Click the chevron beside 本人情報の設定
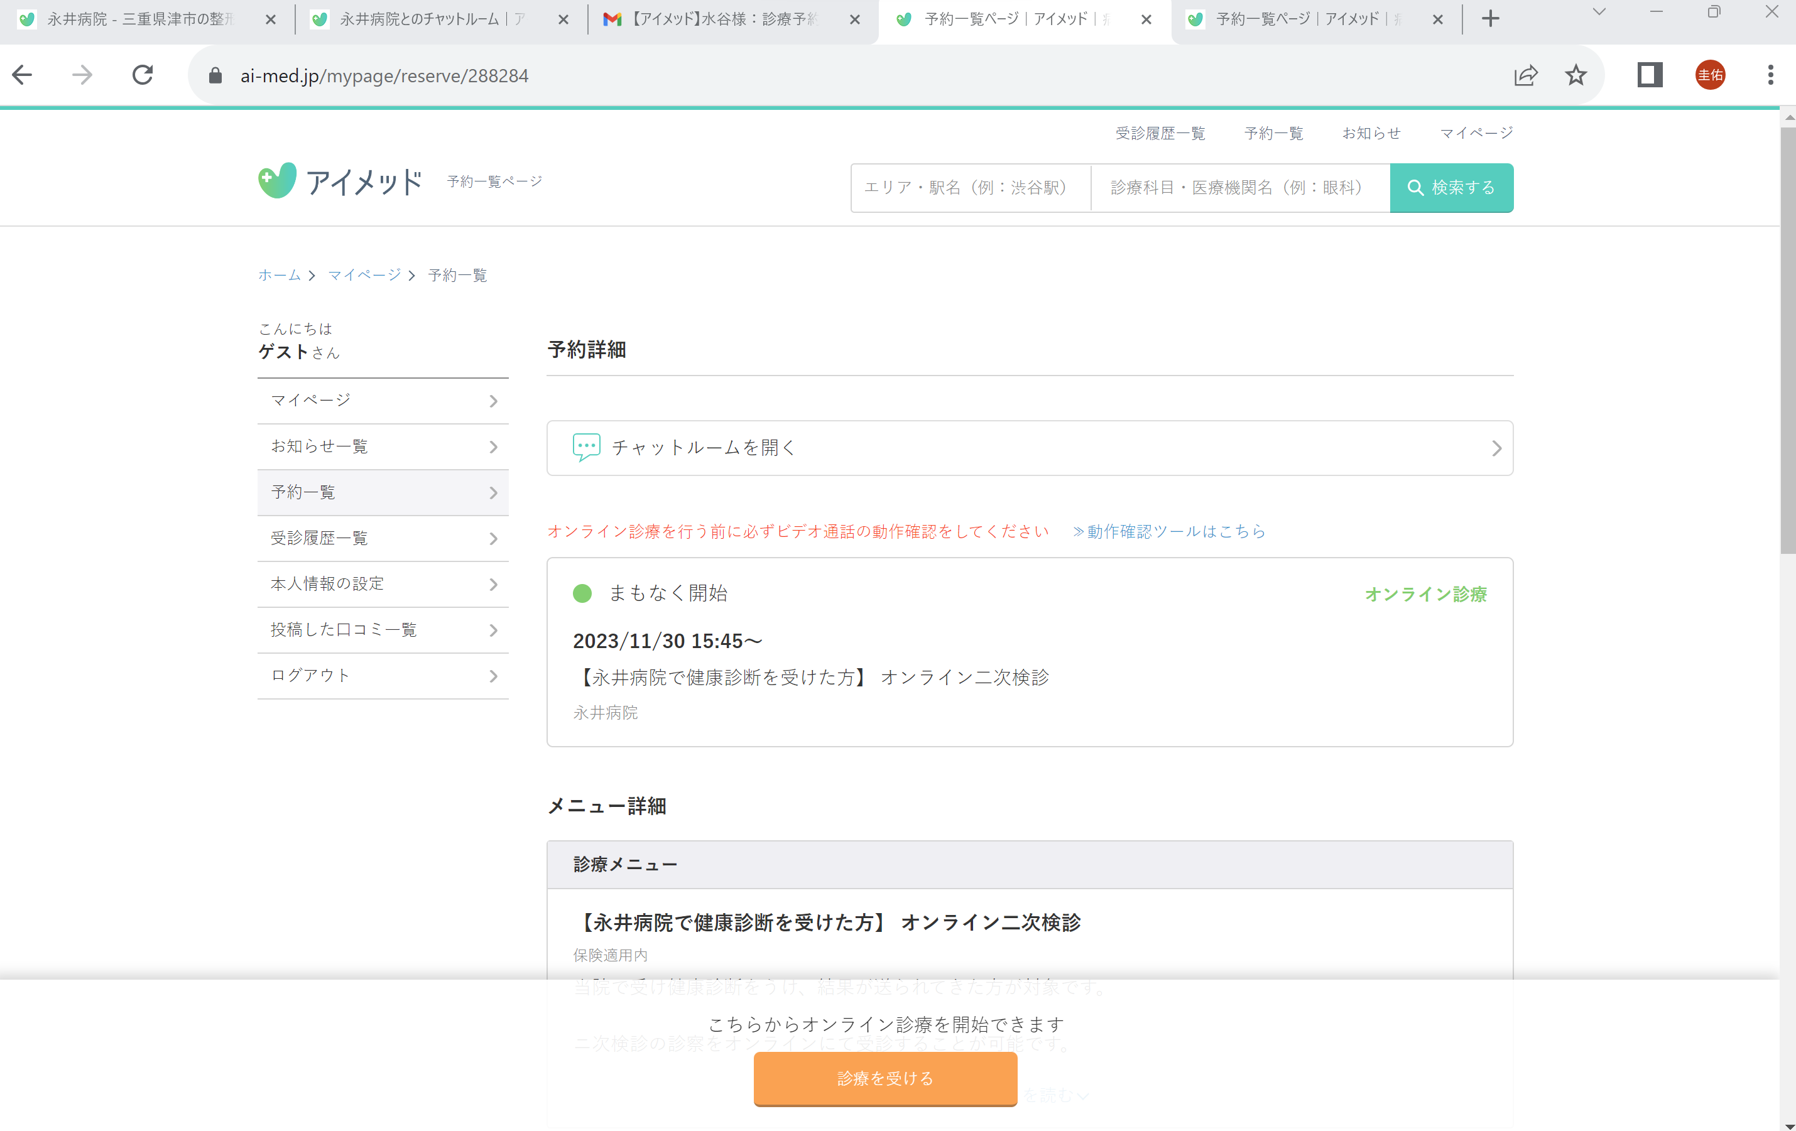1796x1131 pixels. (x=493, y=585)
